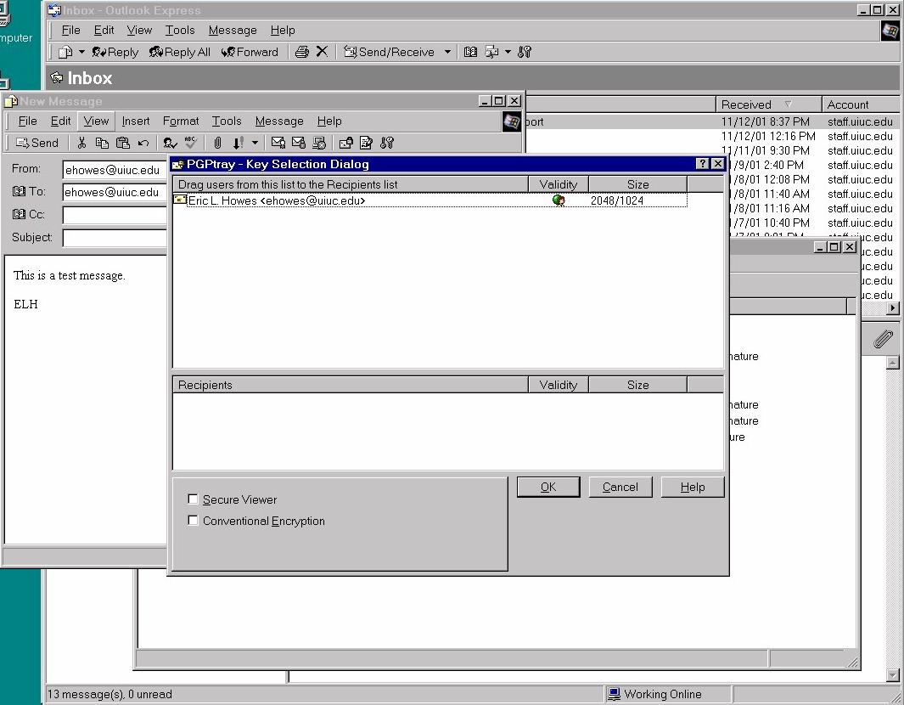904x705 pixels.
Task: Click the PGPkeys icon in New Message
Action: (x=387, y=143)
